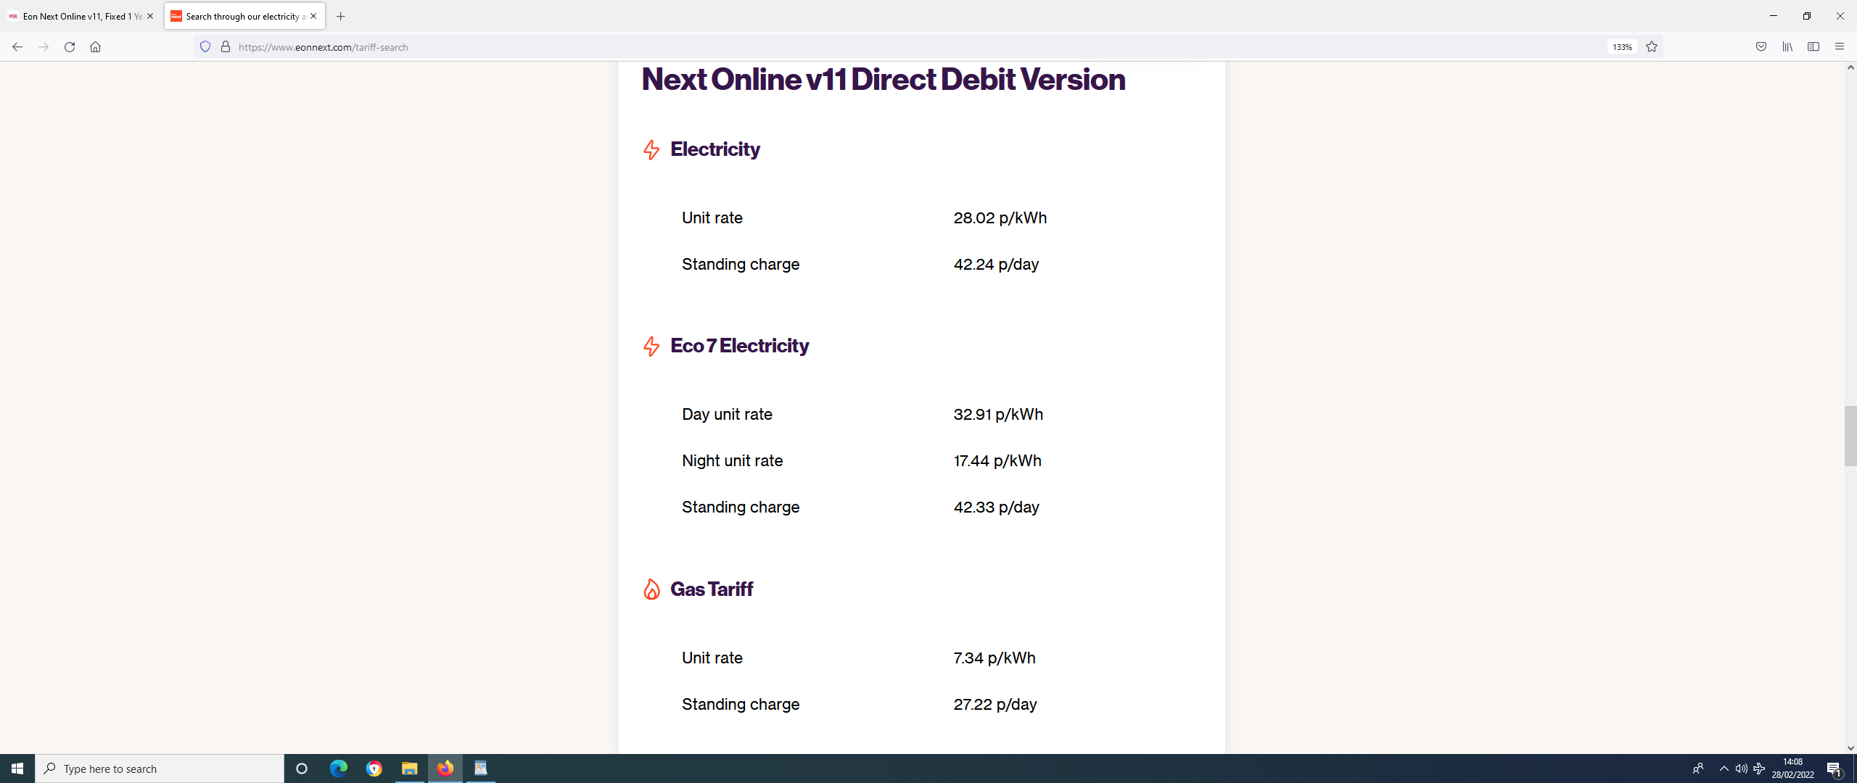Open the Firefox application menu
1857x783 pixels.
coord(1840,47)
